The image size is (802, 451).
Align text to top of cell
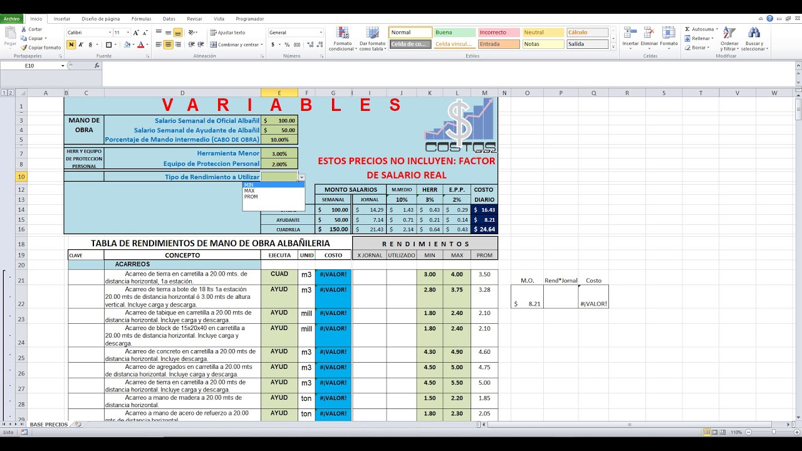click(x=159, y=32)
